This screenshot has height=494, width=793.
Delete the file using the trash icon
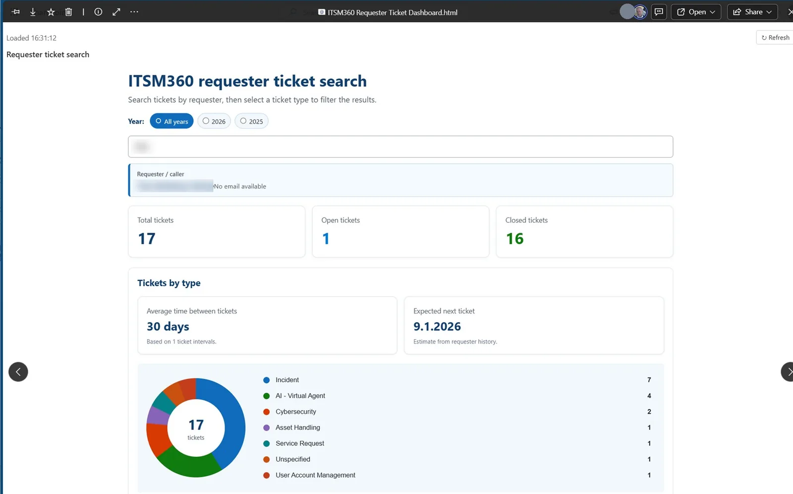click(x=68, y=12)
